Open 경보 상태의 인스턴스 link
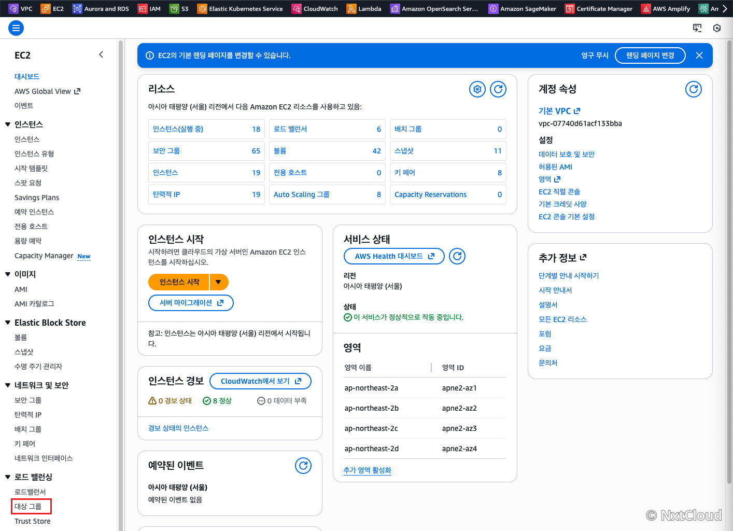Screen dimensions: 733x531 [x=178, y=428]
